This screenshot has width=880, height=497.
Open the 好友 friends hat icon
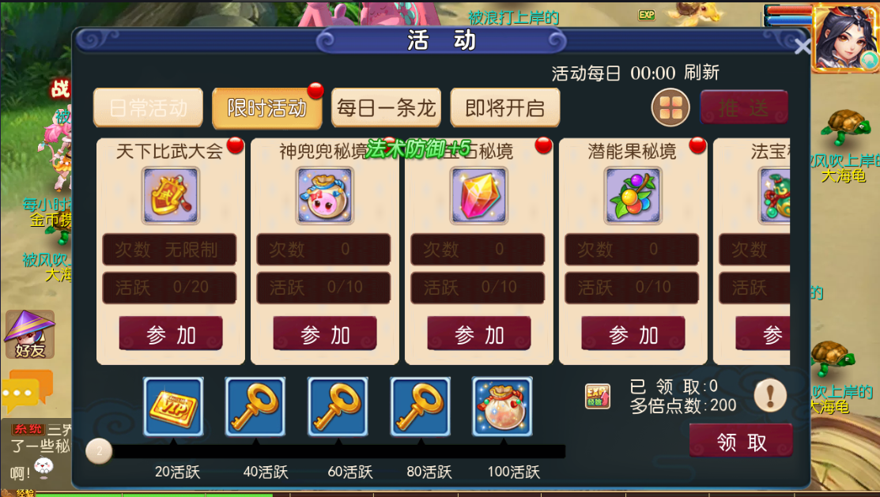point(30,334)
